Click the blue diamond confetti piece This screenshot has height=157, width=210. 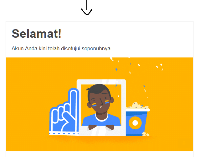click(116, 69)
